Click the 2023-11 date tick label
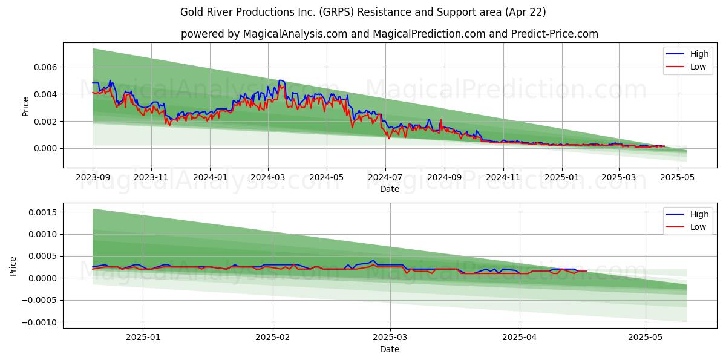 (x=151, y=178)
